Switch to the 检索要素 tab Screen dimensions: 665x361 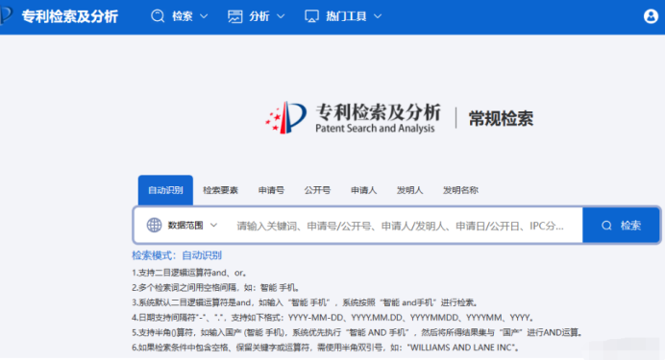[220, 190]
